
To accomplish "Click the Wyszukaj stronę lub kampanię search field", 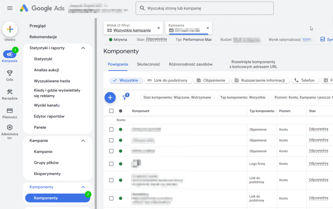I will point(205,8).
